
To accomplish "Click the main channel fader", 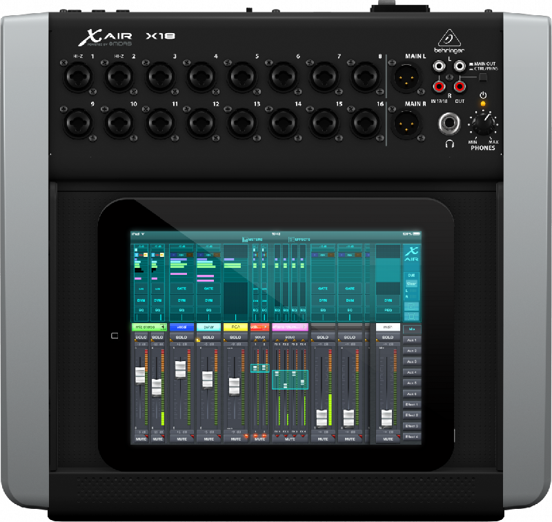I will point(386,418).
